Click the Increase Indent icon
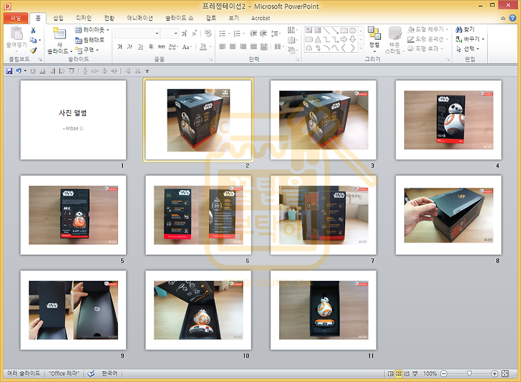This screenshot has height=382, width=521. pos(263,33)
